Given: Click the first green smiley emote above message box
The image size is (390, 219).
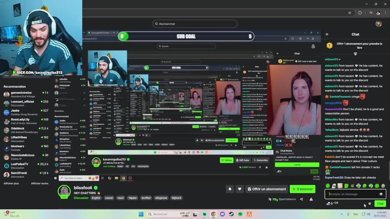Looking at the screenshot, I should 328,186.
